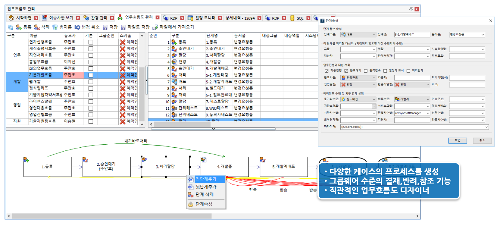Click the 변경 취소 undo icon
The image size is (500, 226).
point(77,27)
